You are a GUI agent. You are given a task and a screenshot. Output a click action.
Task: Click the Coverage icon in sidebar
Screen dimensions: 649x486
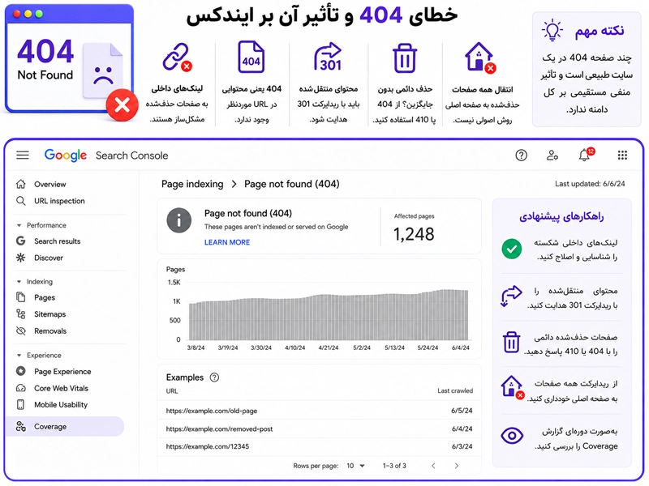tap(21, 427)
